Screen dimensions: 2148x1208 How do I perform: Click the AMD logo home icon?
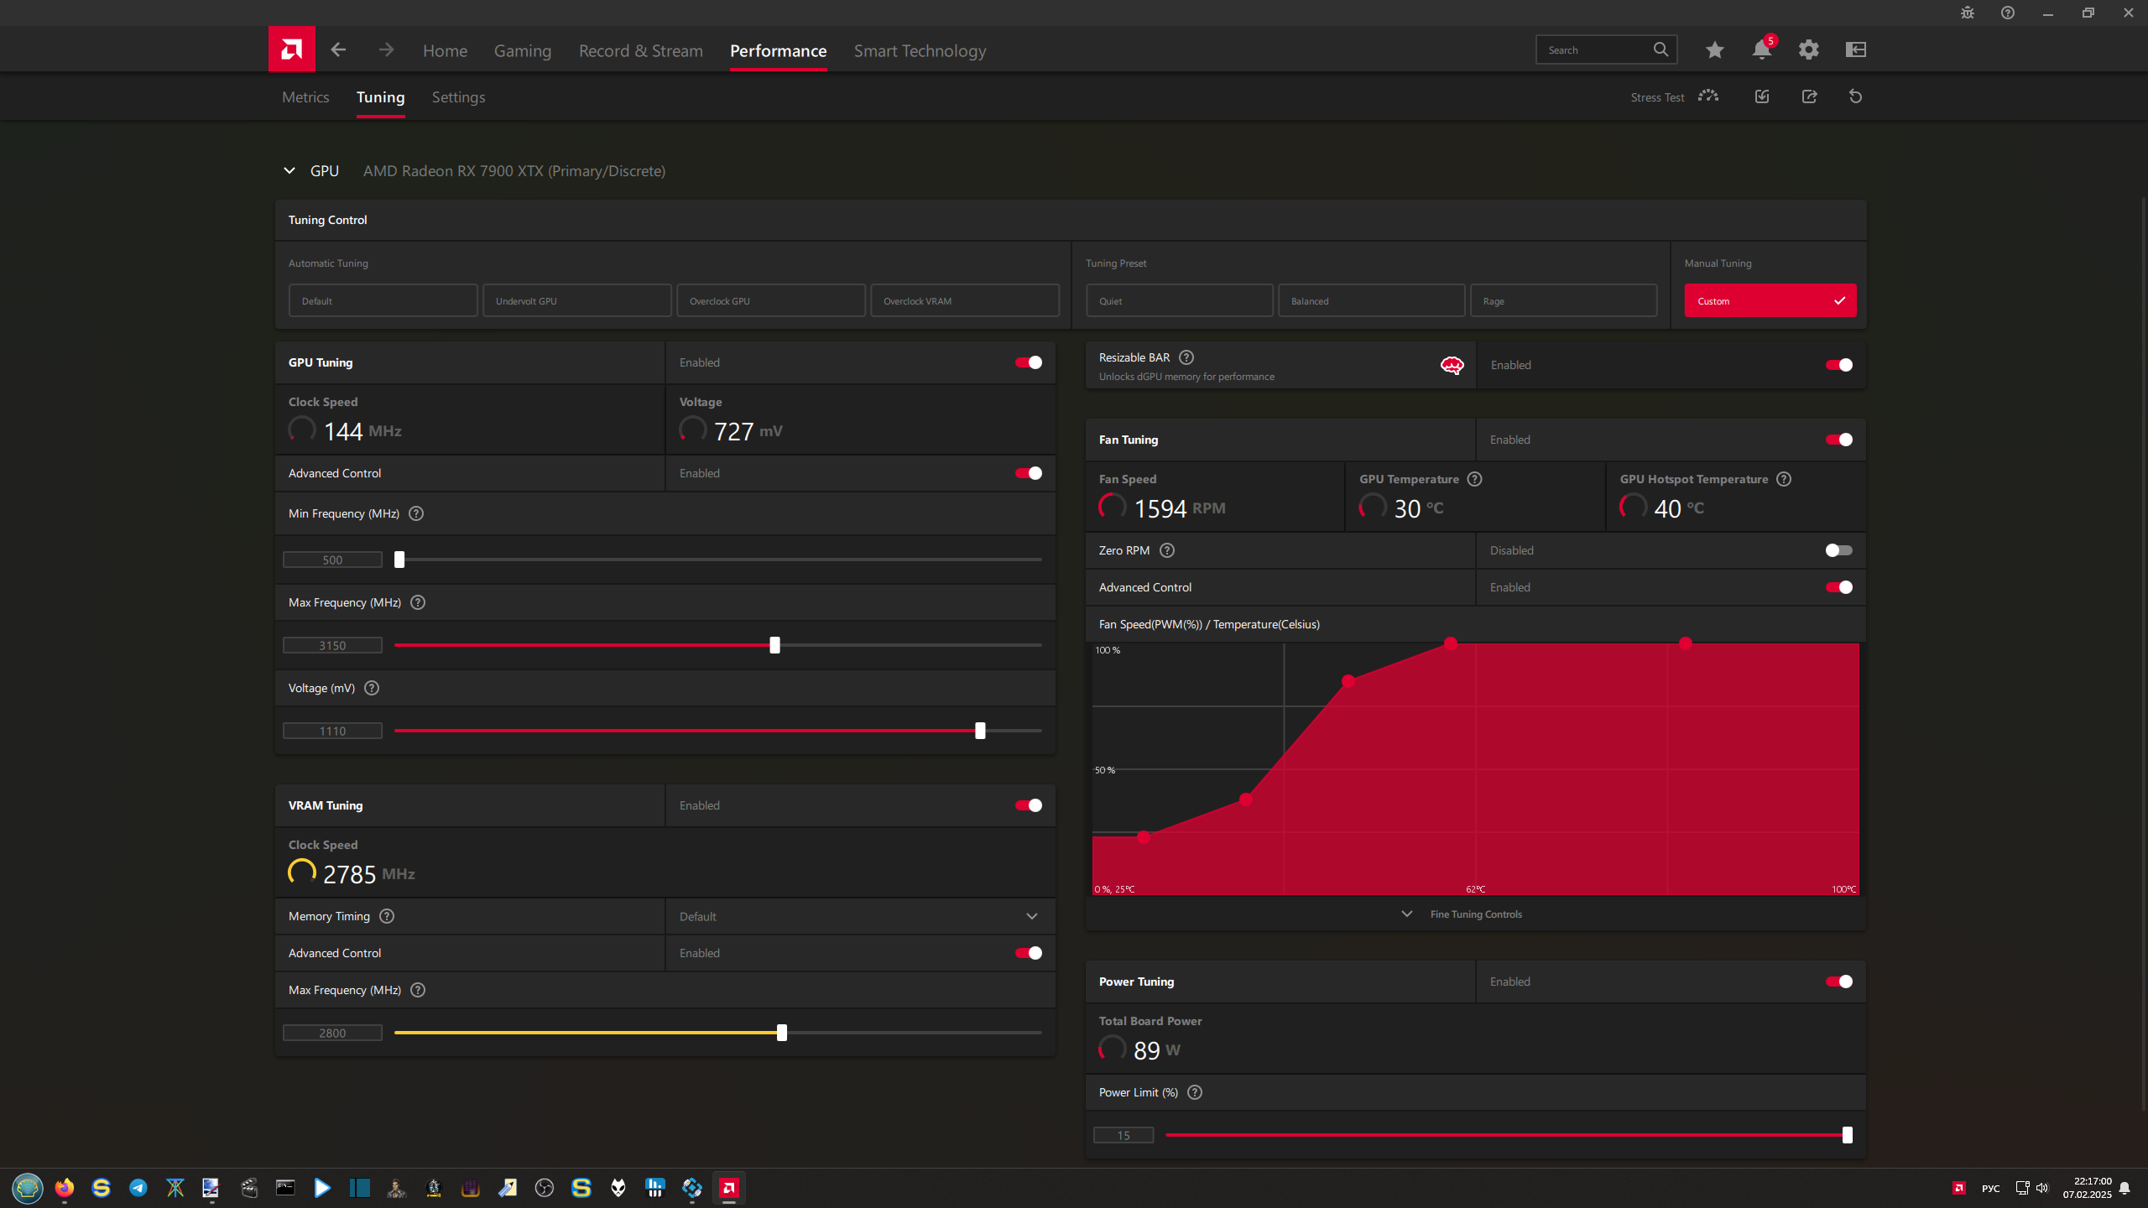[x=291, y=49]
